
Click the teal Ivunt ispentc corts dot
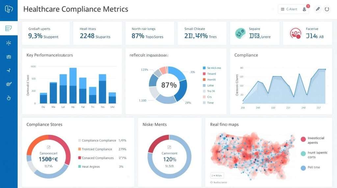click(x=303, y=154)
